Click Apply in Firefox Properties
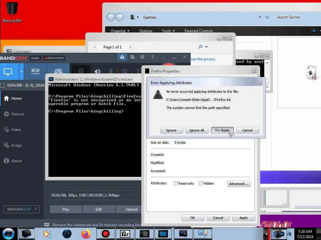The width and height of the screenshot is (321, 240). pos(244,218)
